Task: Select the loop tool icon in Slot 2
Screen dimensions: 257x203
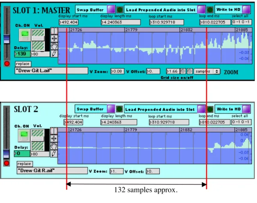Action: [x=54, y=138]
